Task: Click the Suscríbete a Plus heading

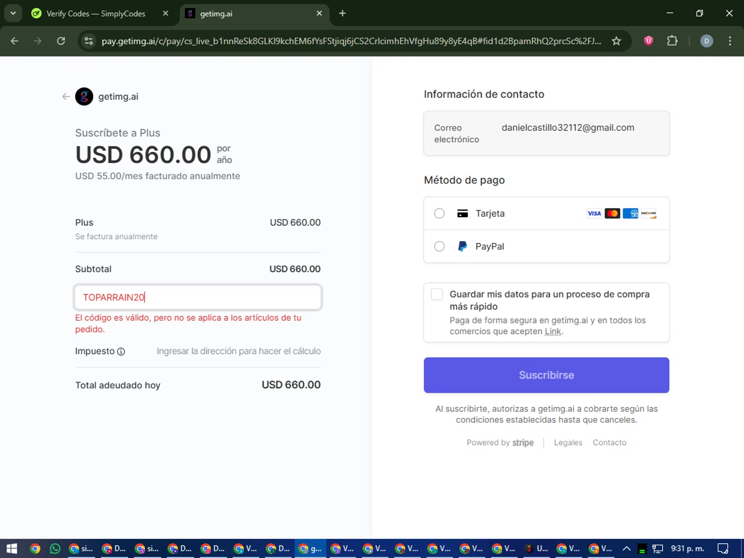Action: tap(118, 133)
